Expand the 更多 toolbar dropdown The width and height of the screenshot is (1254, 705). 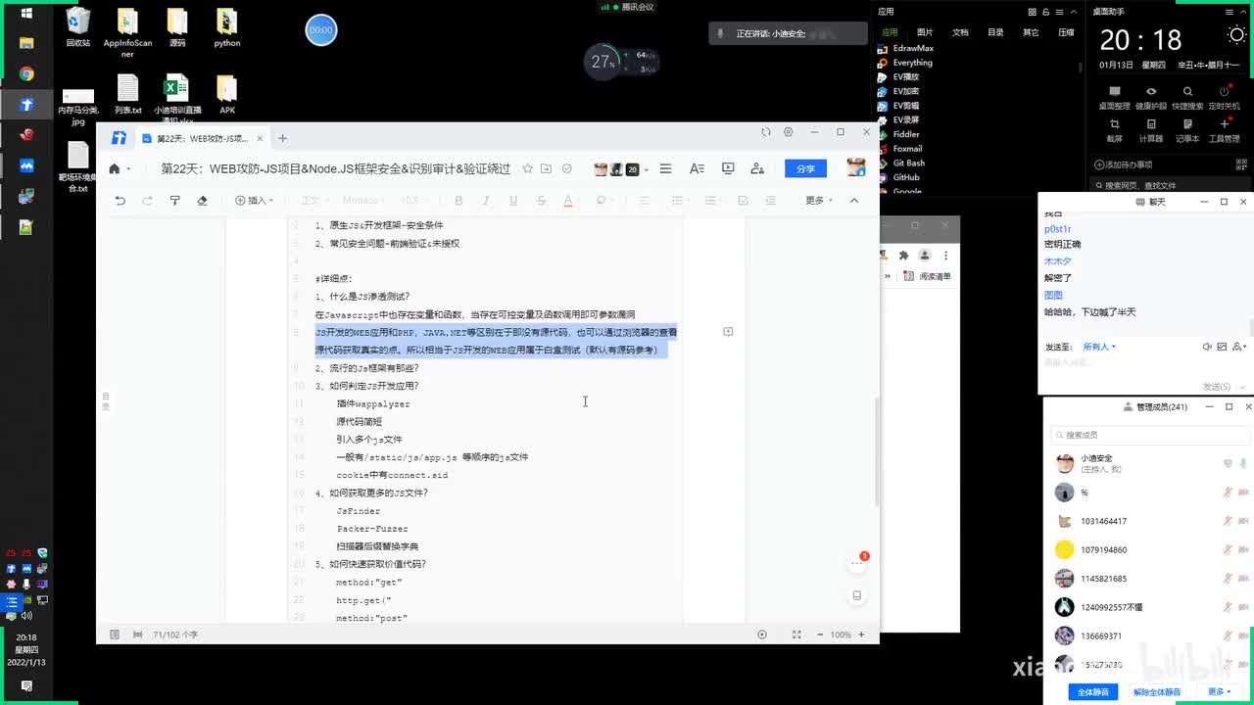[819, 200]
